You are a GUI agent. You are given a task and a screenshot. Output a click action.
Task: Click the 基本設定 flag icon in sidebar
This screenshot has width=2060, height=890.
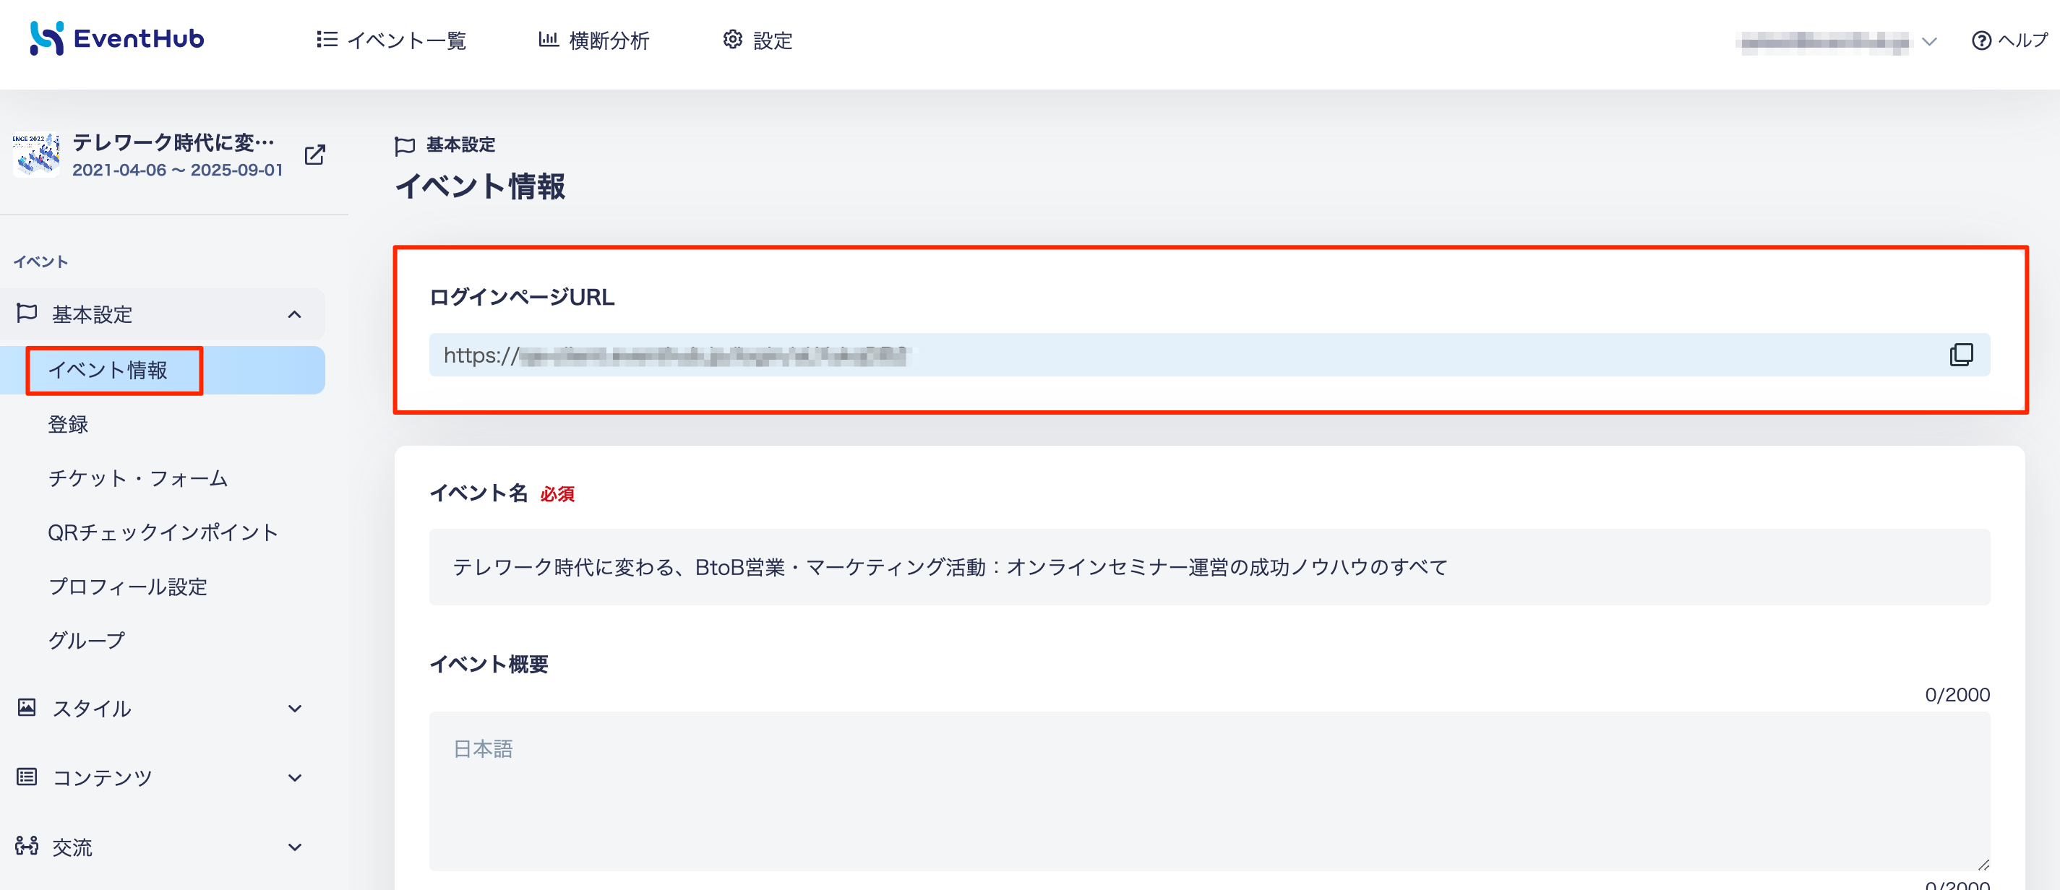click(27, 314)
